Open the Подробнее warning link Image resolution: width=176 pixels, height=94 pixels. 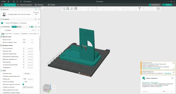pyautogui.click(x=168, y=73)
